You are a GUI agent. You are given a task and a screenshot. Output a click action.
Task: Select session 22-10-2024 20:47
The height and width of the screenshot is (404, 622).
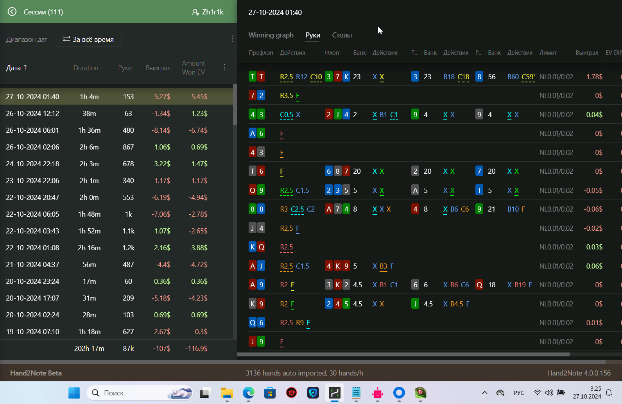(117, 197)
